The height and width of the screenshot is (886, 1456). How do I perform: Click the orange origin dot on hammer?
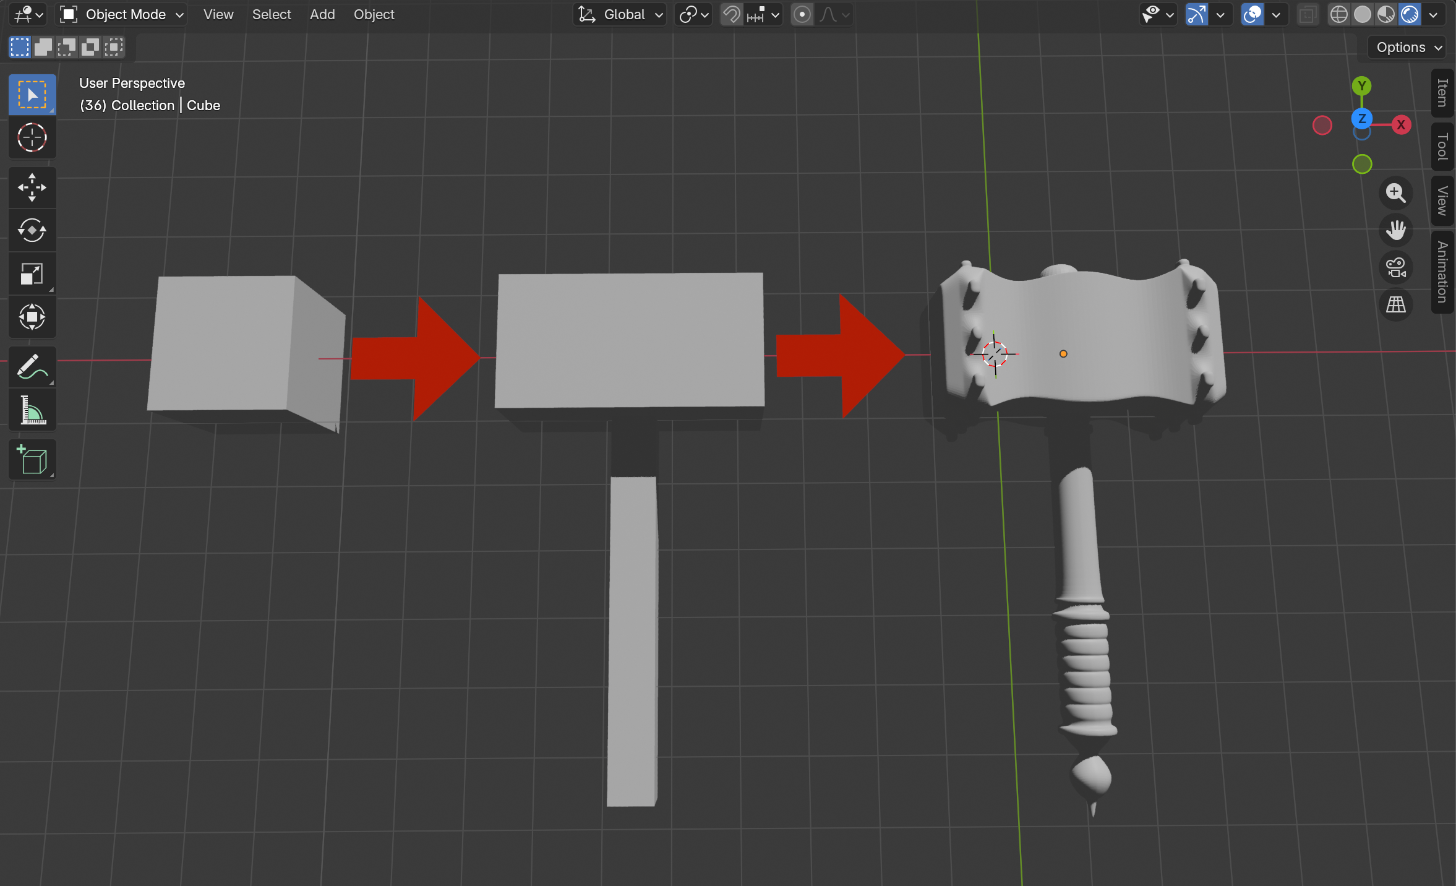1063,354
